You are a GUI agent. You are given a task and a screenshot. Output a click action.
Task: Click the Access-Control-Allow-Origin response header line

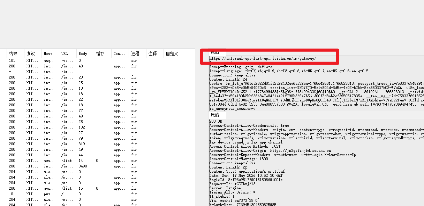coord(270,150)
